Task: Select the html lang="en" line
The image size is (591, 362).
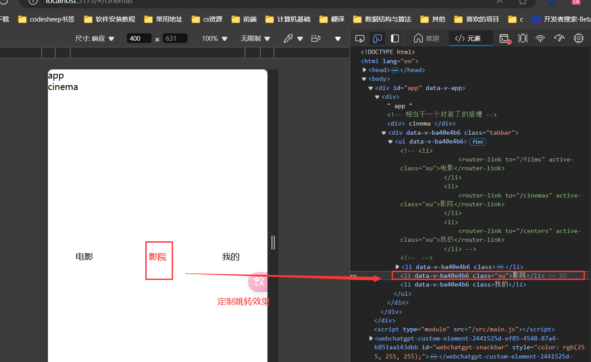Action: pyautogui.click(x=389, y=61)
